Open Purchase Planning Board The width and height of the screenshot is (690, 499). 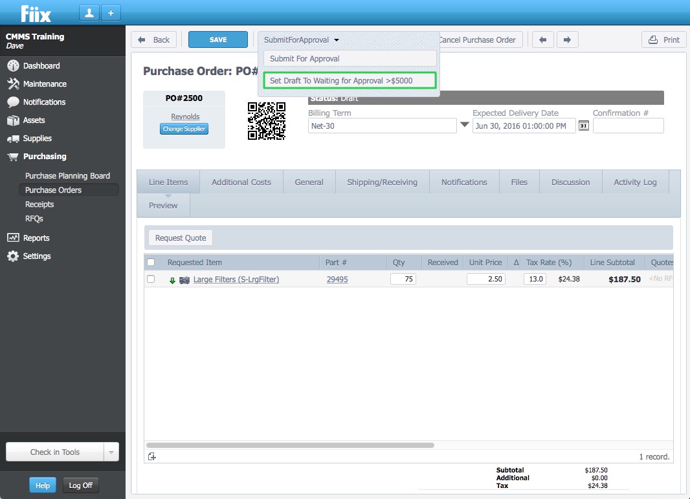[67, 176]
